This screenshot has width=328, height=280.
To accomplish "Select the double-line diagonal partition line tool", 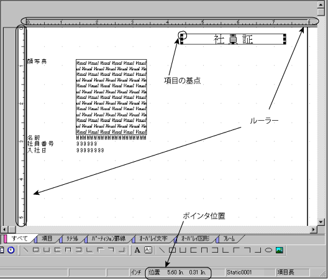I will pos(25,250).
